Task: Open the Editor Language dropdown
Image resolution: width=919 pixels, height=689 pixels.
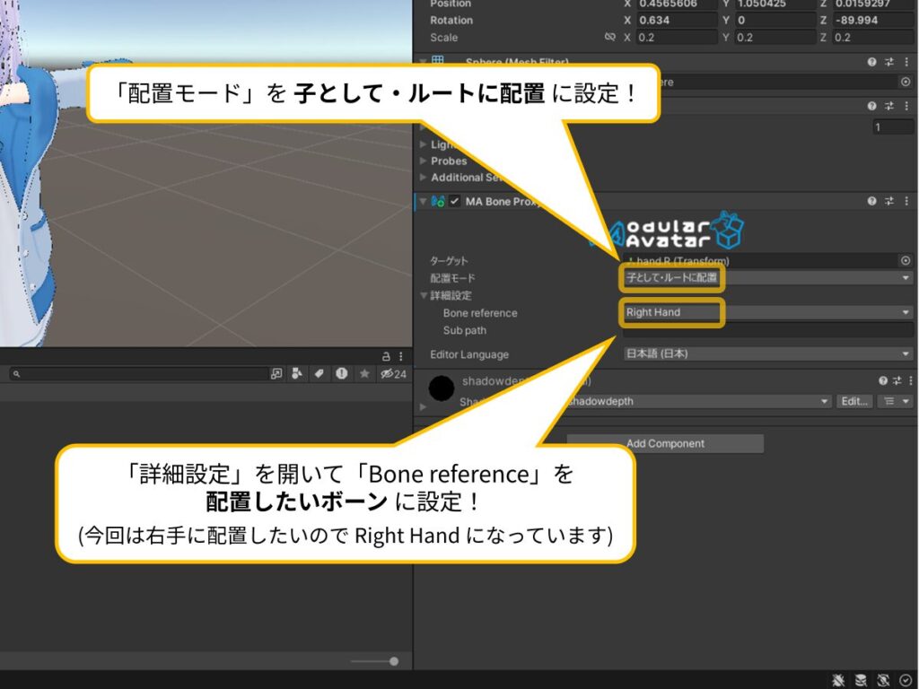Action: (x=767, y=354)
